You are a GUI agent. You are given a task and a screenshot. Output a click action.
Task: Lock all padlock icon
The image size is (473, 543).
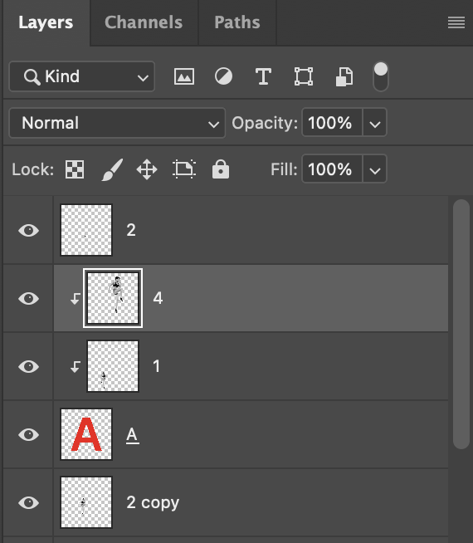click(x=221, y=169)
